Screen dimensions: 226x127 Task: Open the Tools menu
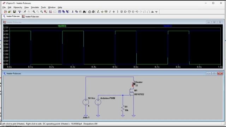[43, 7]
